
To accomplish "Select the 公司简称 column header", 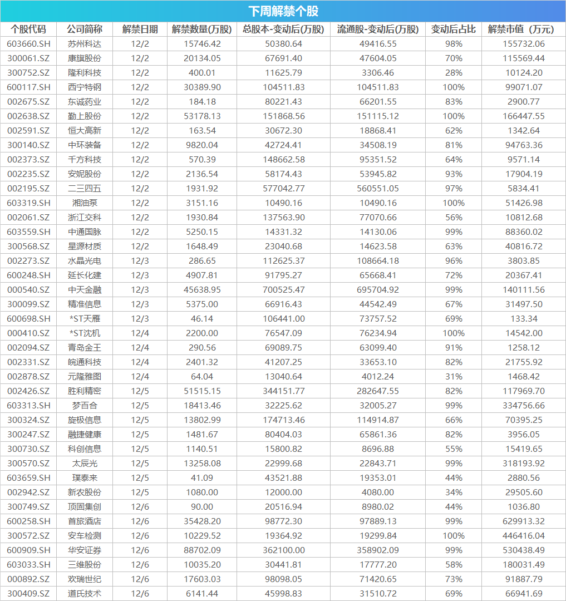I will tap(85, 29).
